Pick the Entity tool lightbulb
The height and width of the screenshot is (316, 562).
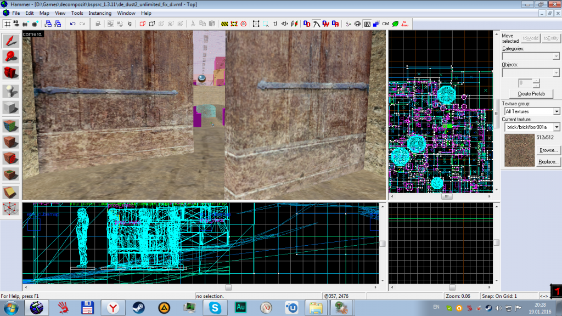pos(11,91)
